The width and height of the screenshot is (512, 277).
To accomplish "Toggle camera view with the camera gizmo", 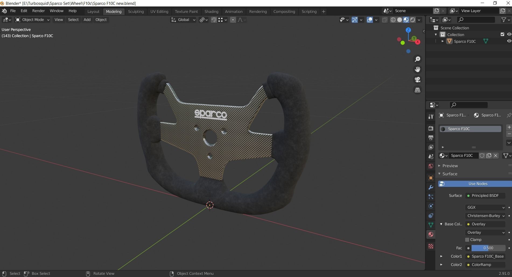I will click(x=418, y=80).
